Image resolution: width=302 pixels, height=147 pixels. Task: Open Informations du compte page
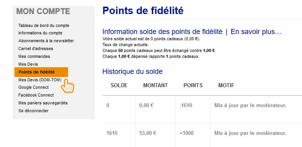(x=40, y=33)
